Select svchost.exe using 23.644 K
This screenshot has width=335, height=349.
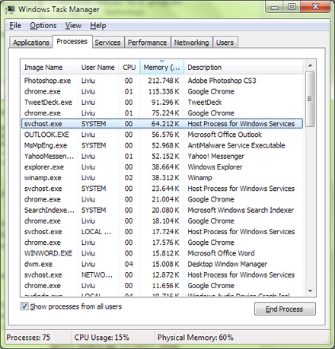[162, 189]
